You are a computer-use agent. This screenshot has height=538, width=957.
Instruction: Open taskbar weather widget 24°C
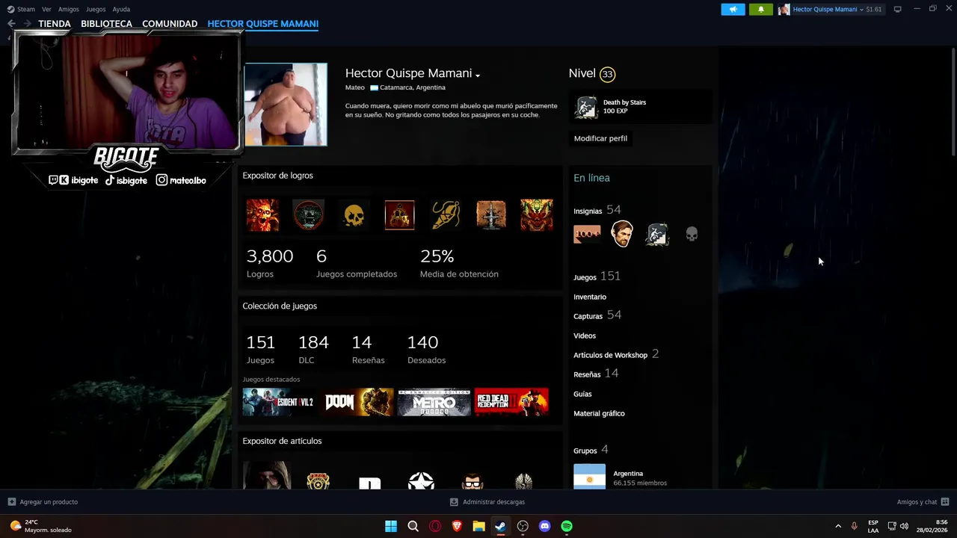[42, 526]
